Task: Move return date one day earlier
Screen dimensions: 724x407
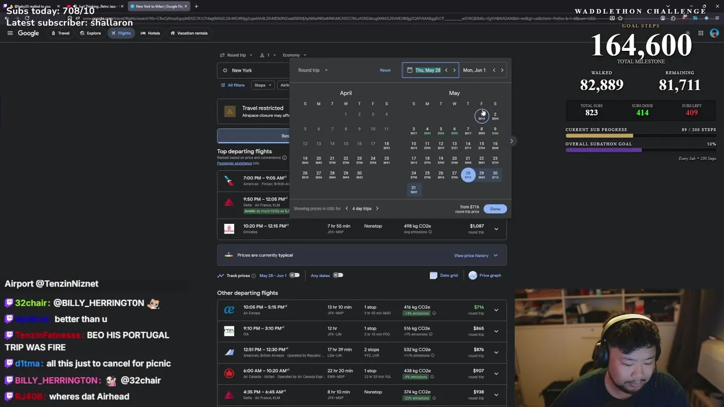Action: (494, 70)
